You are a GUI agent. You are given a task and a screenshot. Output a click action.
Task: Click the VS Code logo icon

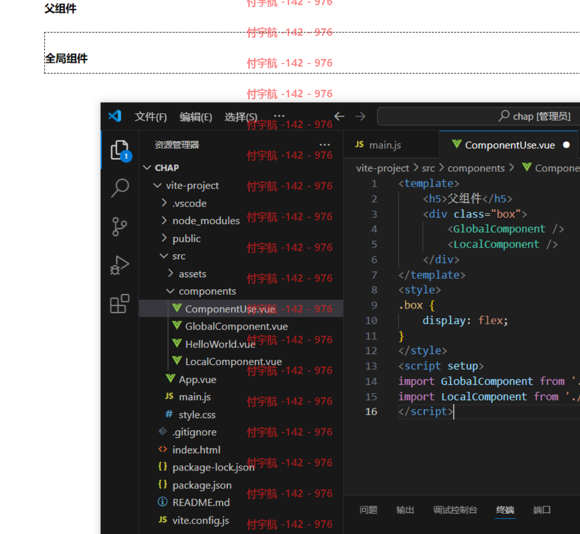(x=115, y=116)
